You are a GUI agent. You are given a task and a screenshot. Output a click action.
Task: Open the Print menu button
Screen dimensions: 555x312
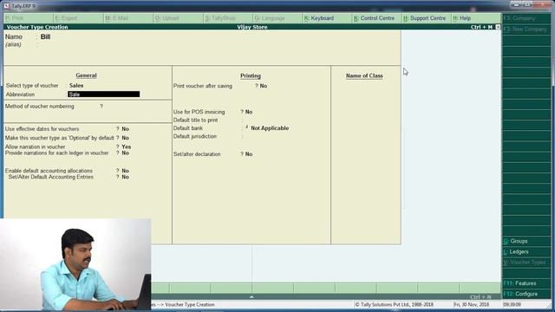(x=29, y=18)
